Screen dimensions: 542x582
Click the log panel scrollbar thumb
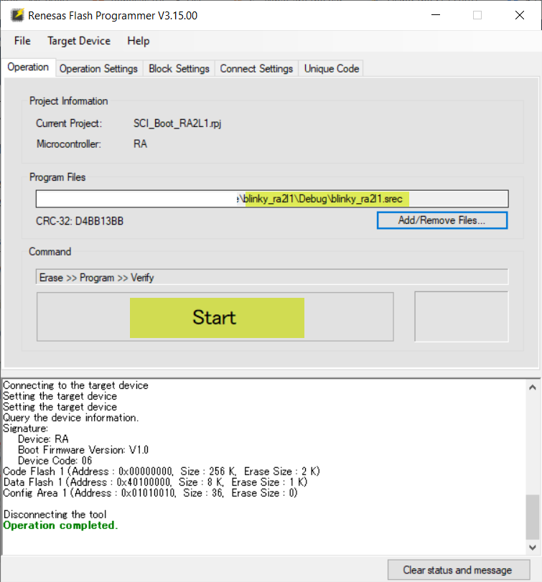coord(533,515)
